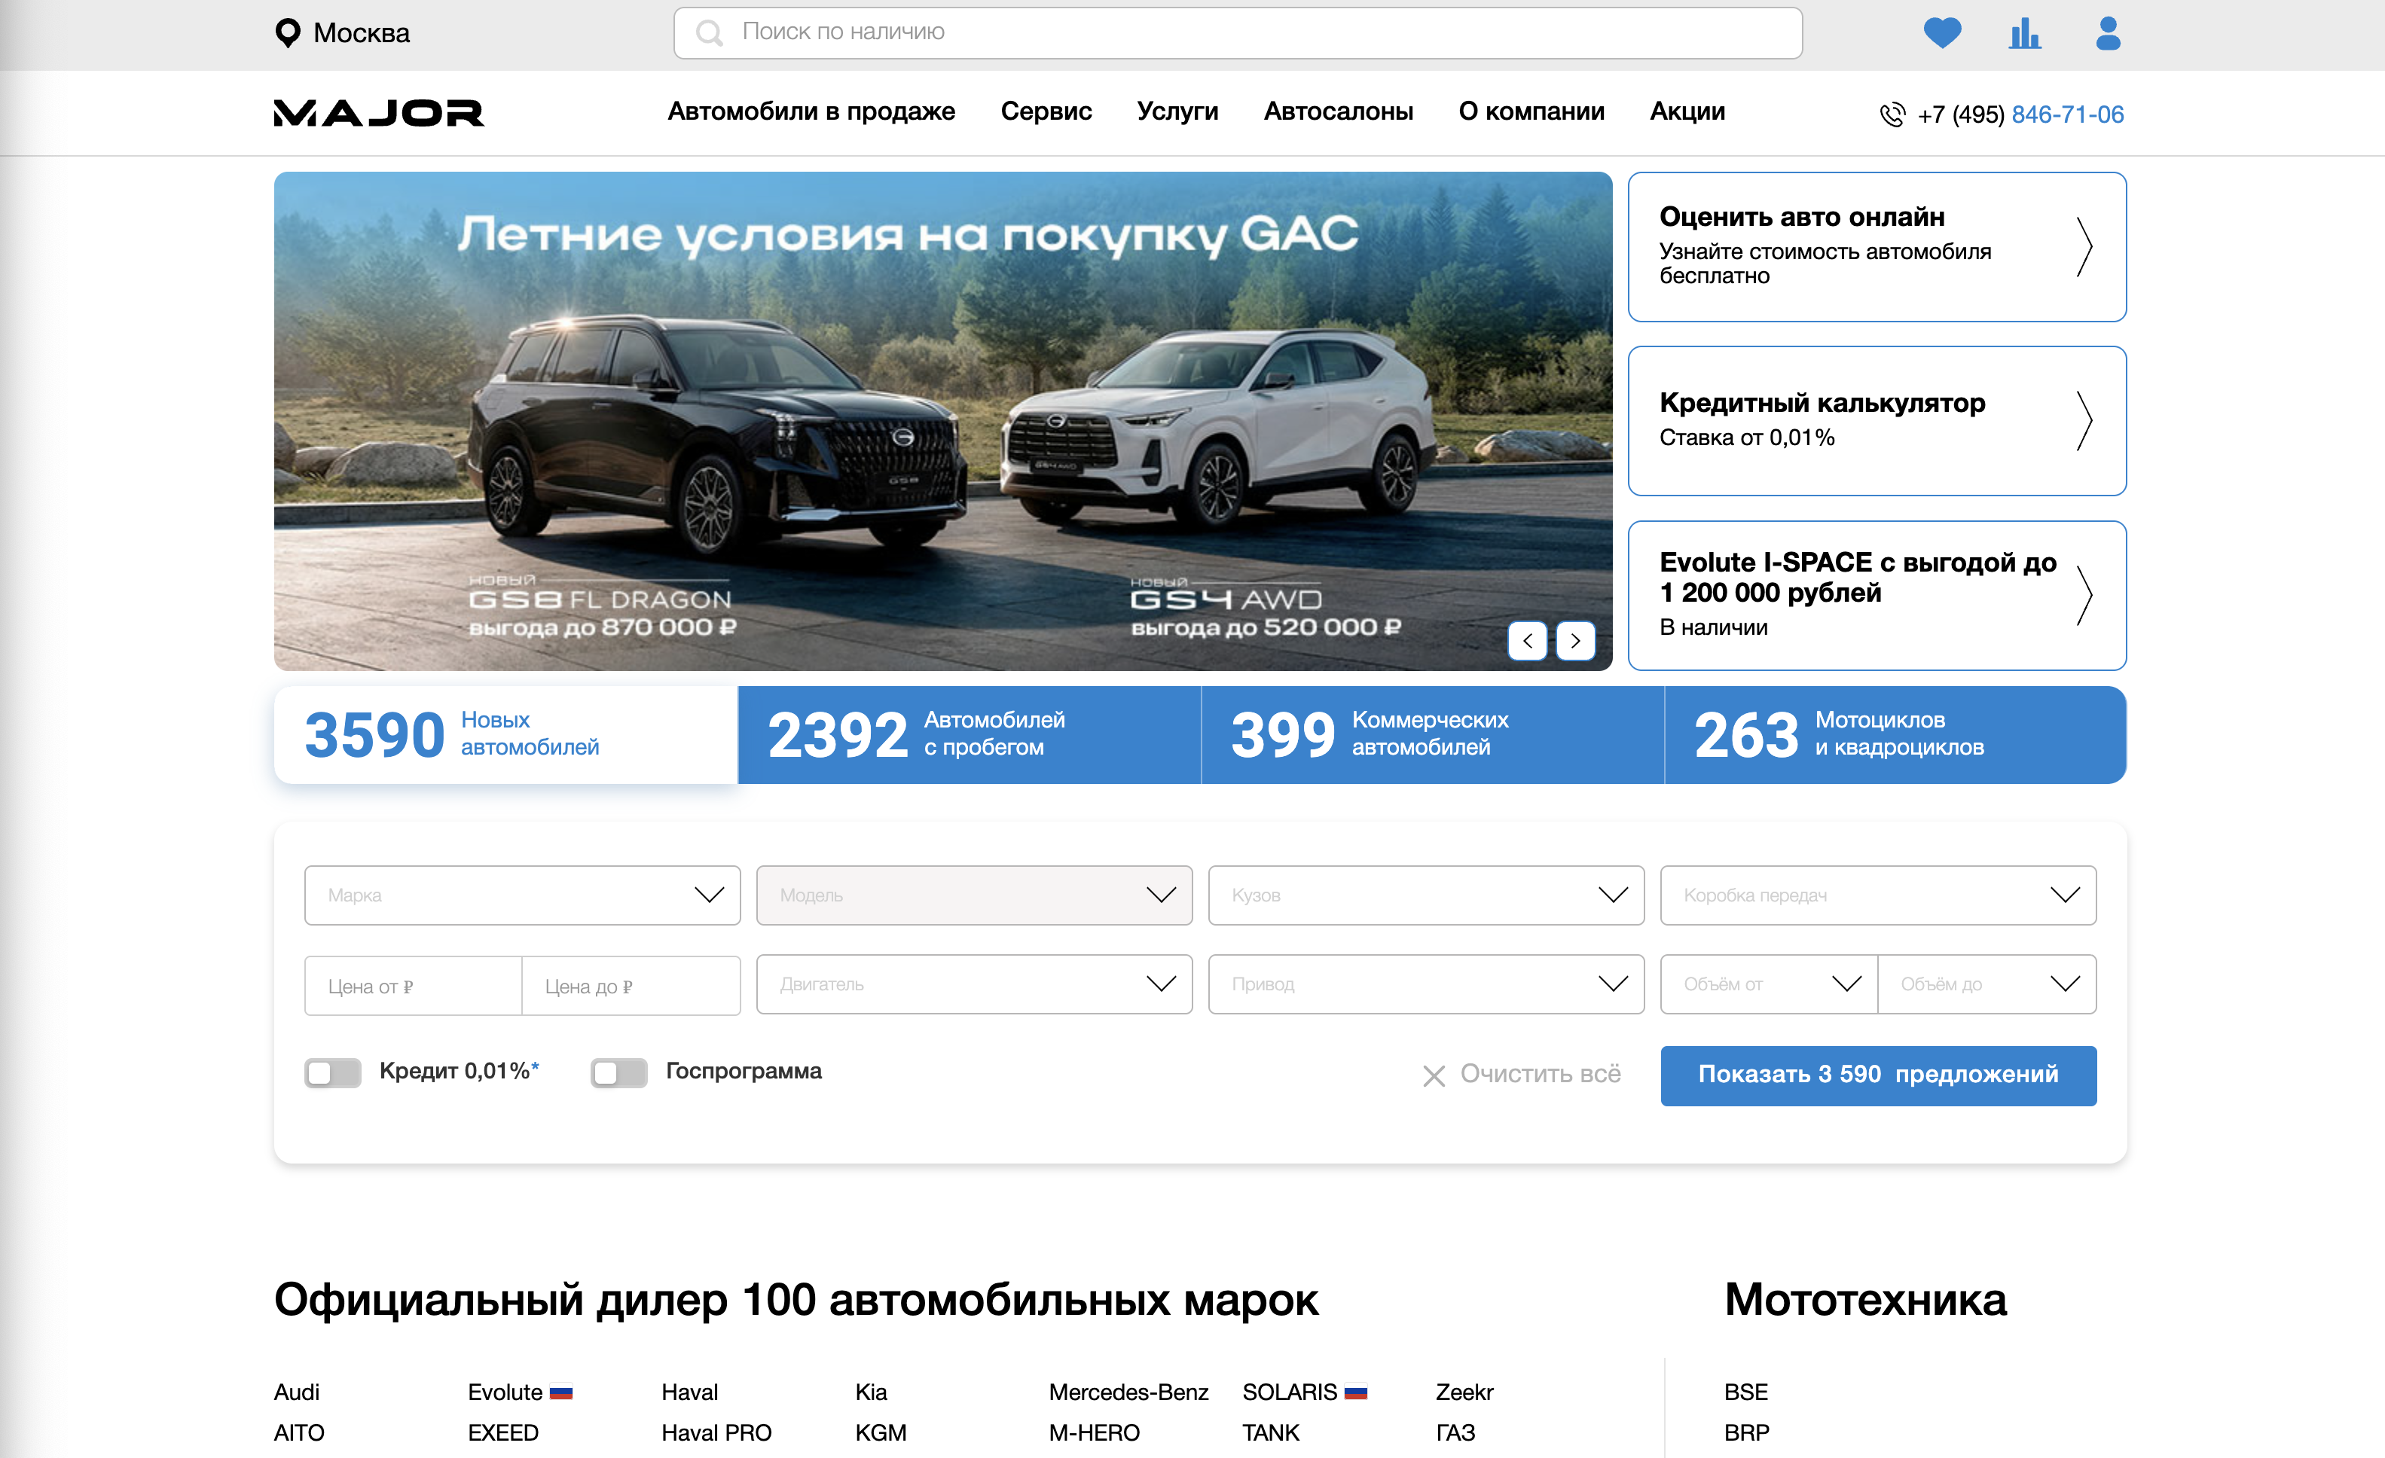Viewport: 2385px width, 1458px height.
Task: Open the Модель dropdown
Action: point(974,895)
